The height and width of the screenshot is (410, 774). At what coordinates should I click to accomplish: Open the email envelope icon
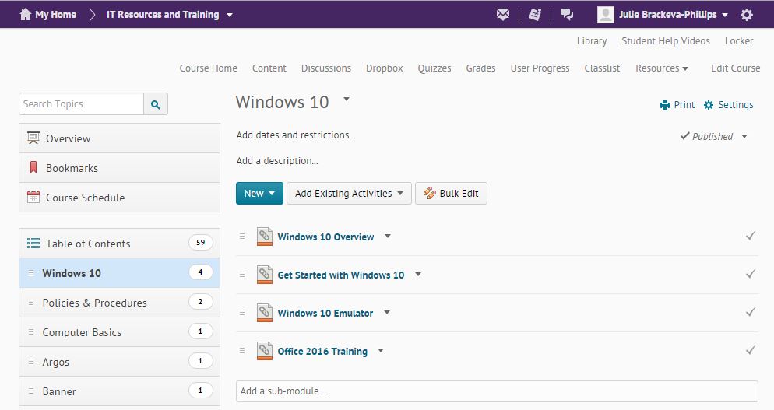click(x=502, y=15)
